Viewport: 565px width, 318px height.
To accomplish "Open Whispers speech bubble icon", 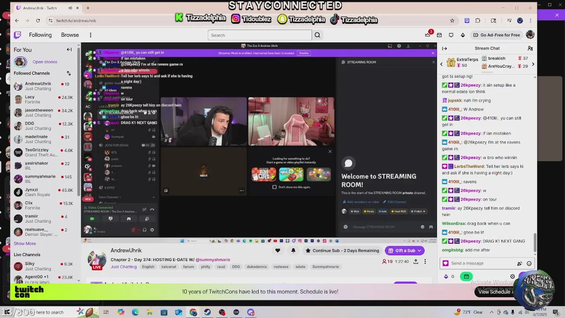I will pyautogui.click(x=451, y=35).
